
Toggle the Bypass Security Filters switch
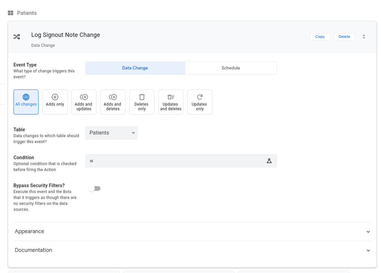click(95, 188)
